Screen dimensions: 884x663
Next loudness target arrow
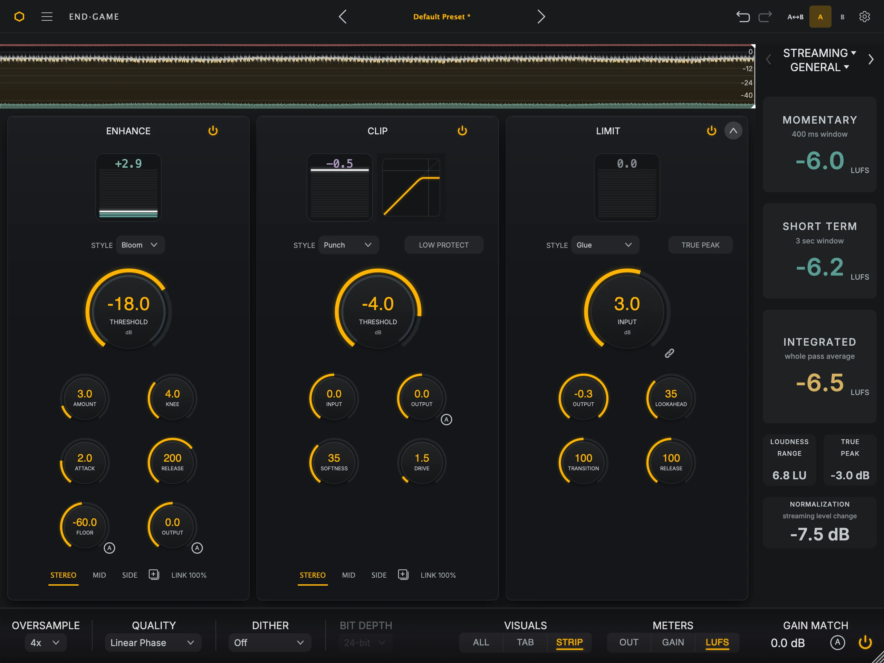click(x=871, y=59)
